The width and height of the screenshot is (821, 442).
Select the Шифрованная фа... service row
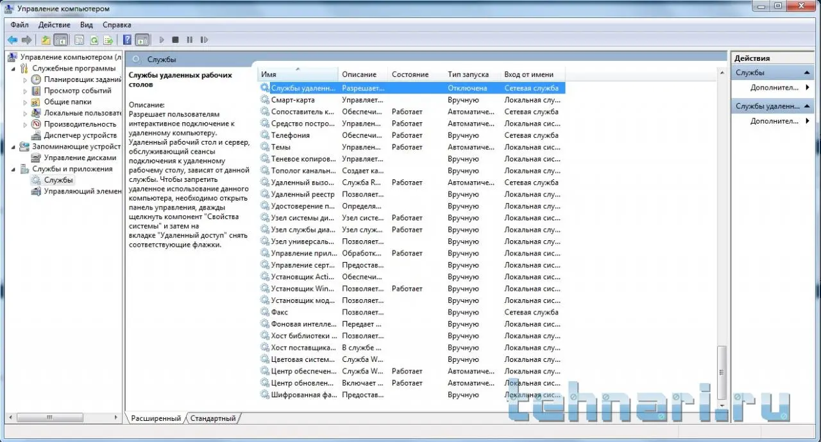tap(412, 395)
